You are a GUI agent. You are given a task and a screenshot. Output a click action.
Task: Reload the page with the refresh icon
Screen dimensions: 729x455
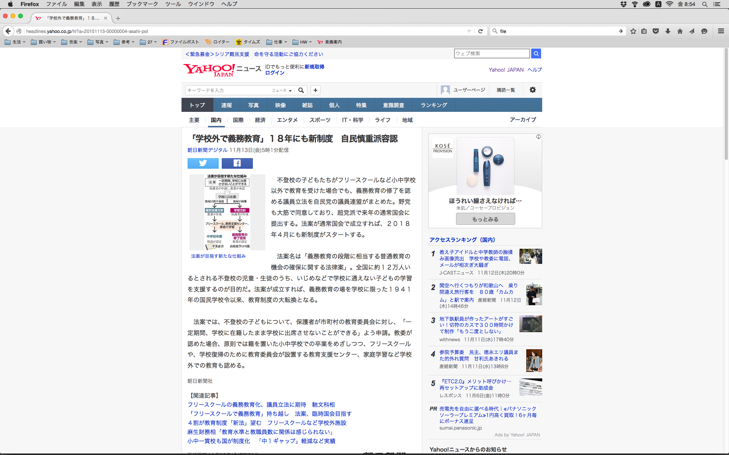click(480, 31)
